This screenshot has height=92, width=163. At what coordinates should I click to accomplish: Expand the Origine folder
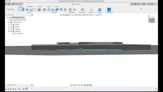click(x=9, y=25)
